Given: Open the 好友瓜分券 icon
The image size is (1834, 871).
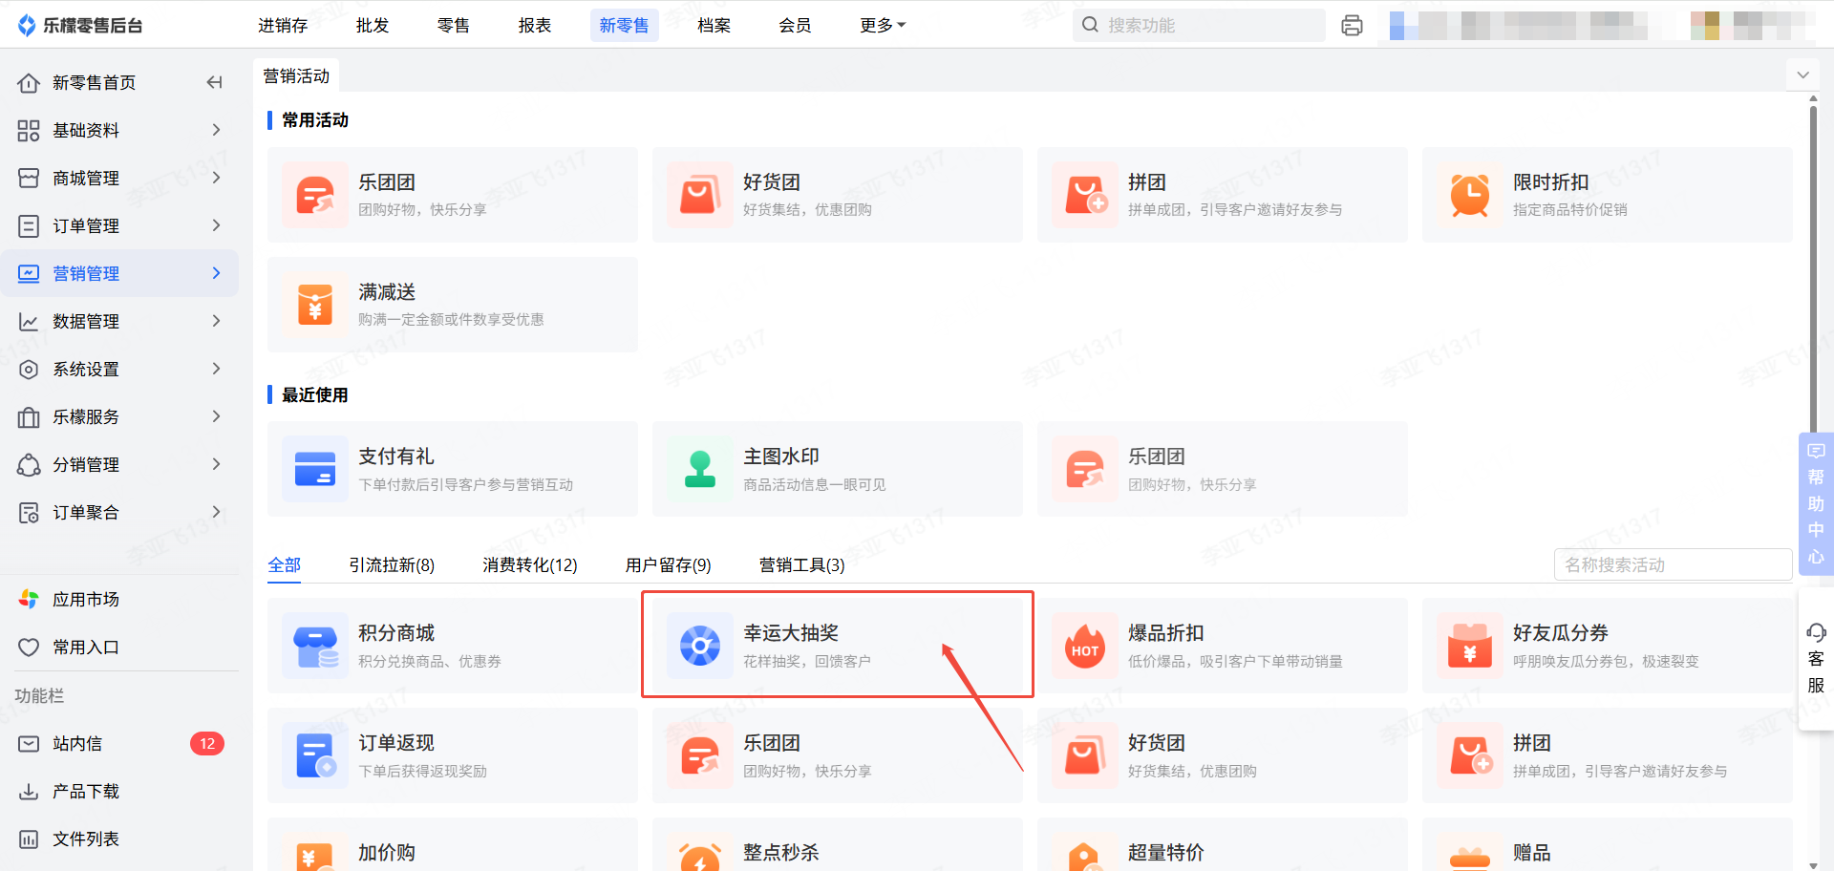Looking at the screenshot, I should click(x=1470, y=646).
